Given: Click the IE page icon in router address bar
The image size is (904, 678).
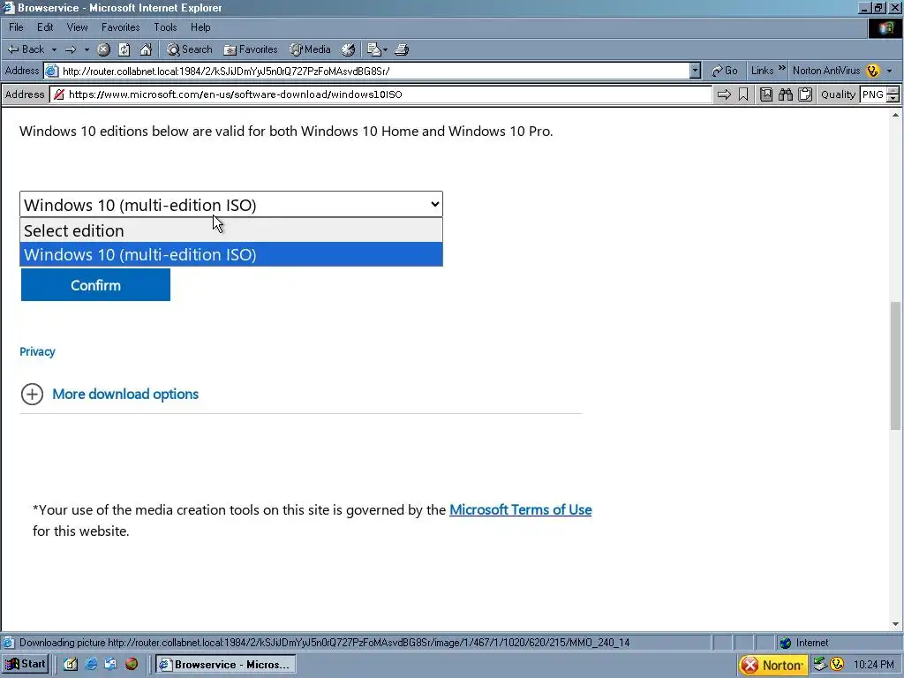Looking at the screenshot, I should (x=52, y=71).
